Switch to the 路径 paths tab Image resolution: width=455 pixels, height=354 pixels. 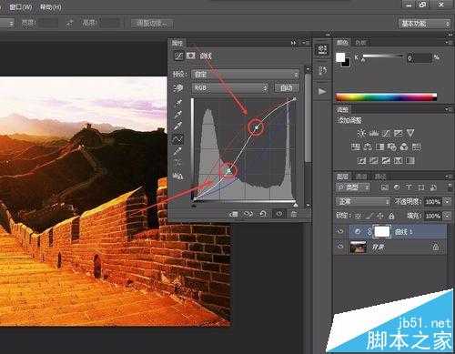pyautogui.click(x=379, y=177)
